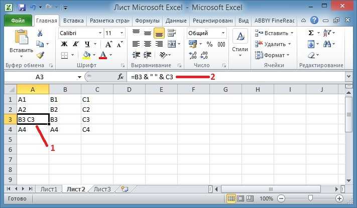Click the Wrap Text icon
The width and height of the screenshot is (357, 208).
[172, 33]
